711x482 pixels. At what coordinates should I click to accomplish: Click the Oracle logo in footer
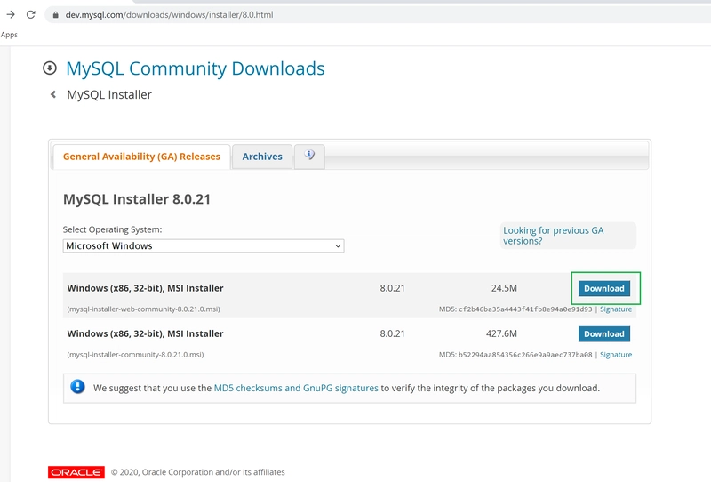(x=76, y=472)
